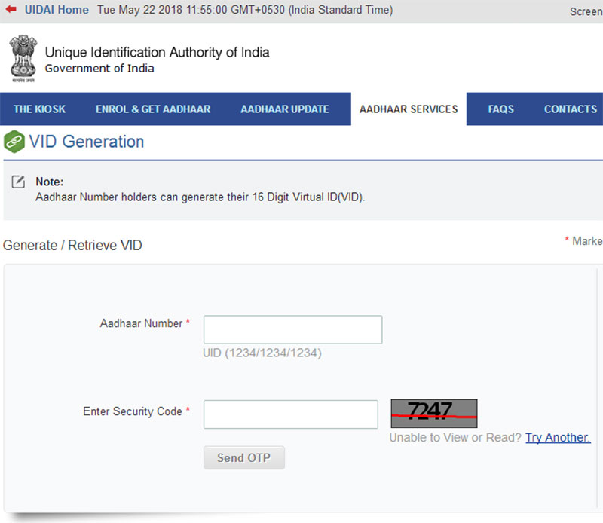Navigate to the CONTACTS tab
This screenshot has height=523, width=603.
coord(570,109)
